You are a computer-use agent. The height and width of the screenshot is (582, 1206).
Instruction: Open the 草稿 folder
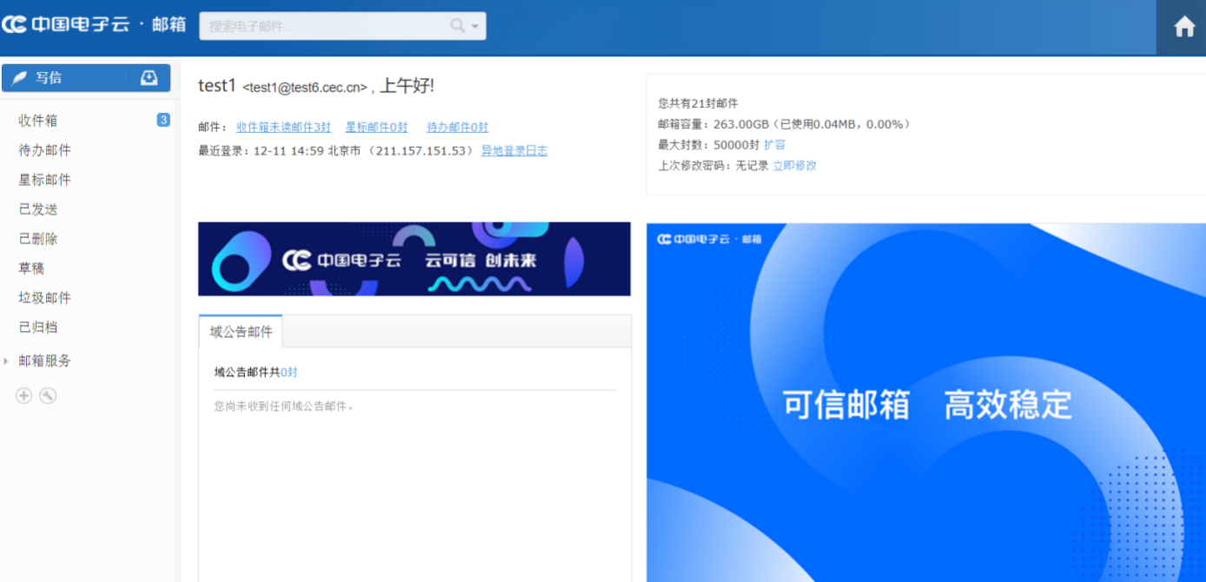pyautogui.click(x=31, y=268)
